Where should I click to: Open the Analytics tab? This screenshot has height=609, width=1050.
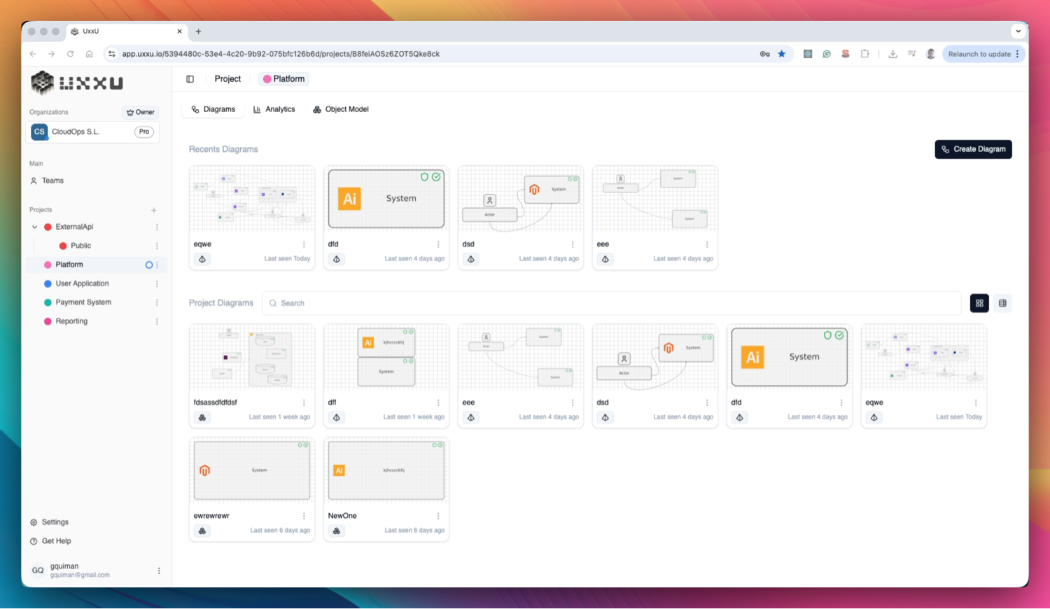[274, 109]
